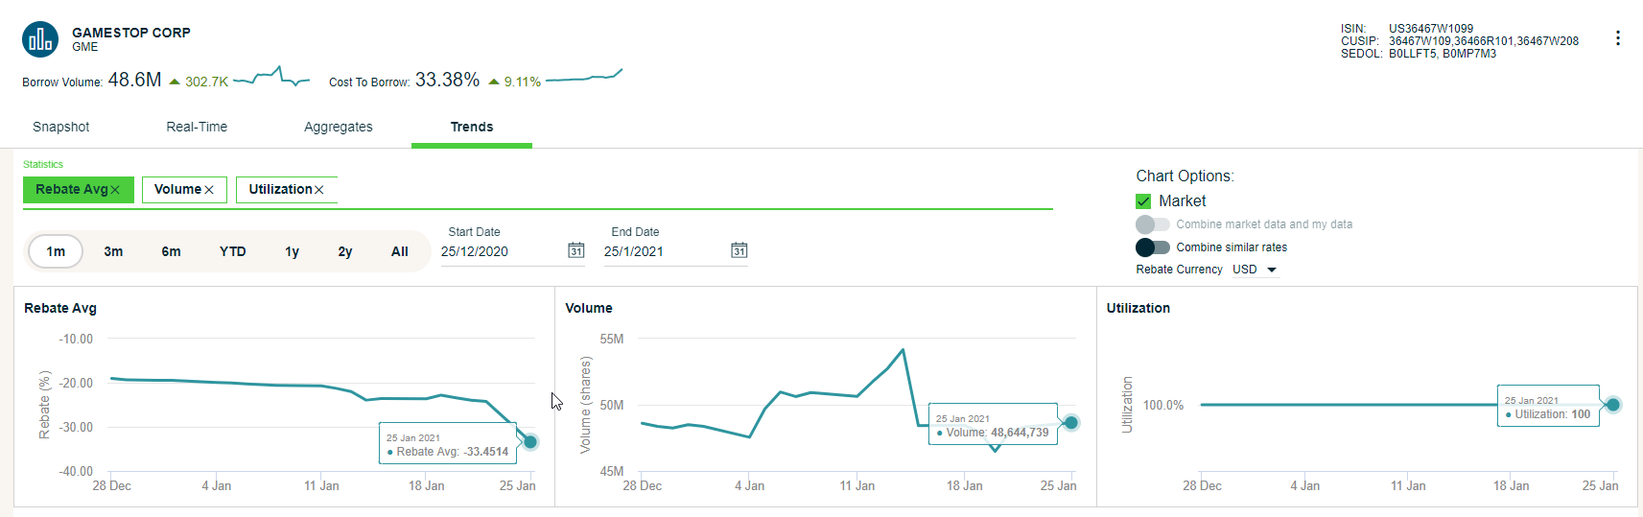Select the 3m time range
Image resolution: width=1643 pixels, height=517 pixels.
[x=113, y=251]
